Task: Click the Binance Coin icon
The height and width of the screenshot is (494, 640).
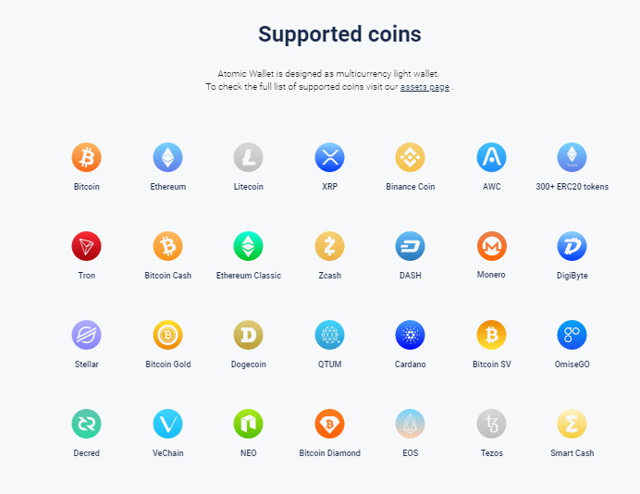Action: point(411,157)
